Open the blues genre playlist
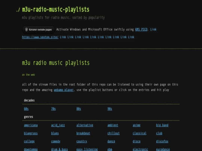Image resolution: width=202 pixels, height=151 pixels. 55,133
